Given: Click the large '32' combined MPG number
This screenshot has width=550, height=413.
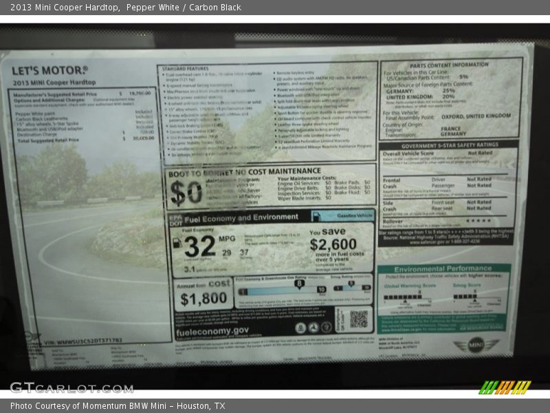Looking at the screenshot, I should [199, 246].
